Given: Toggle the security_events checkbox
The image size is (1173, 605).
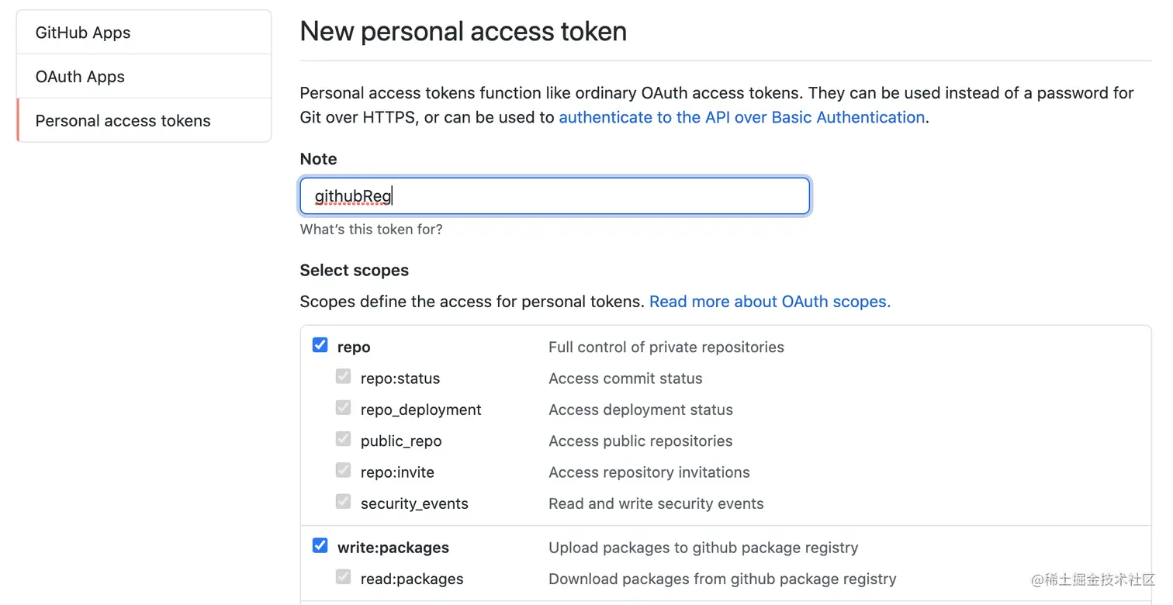Looking at the screenshot, I should (x=343, y=502).
